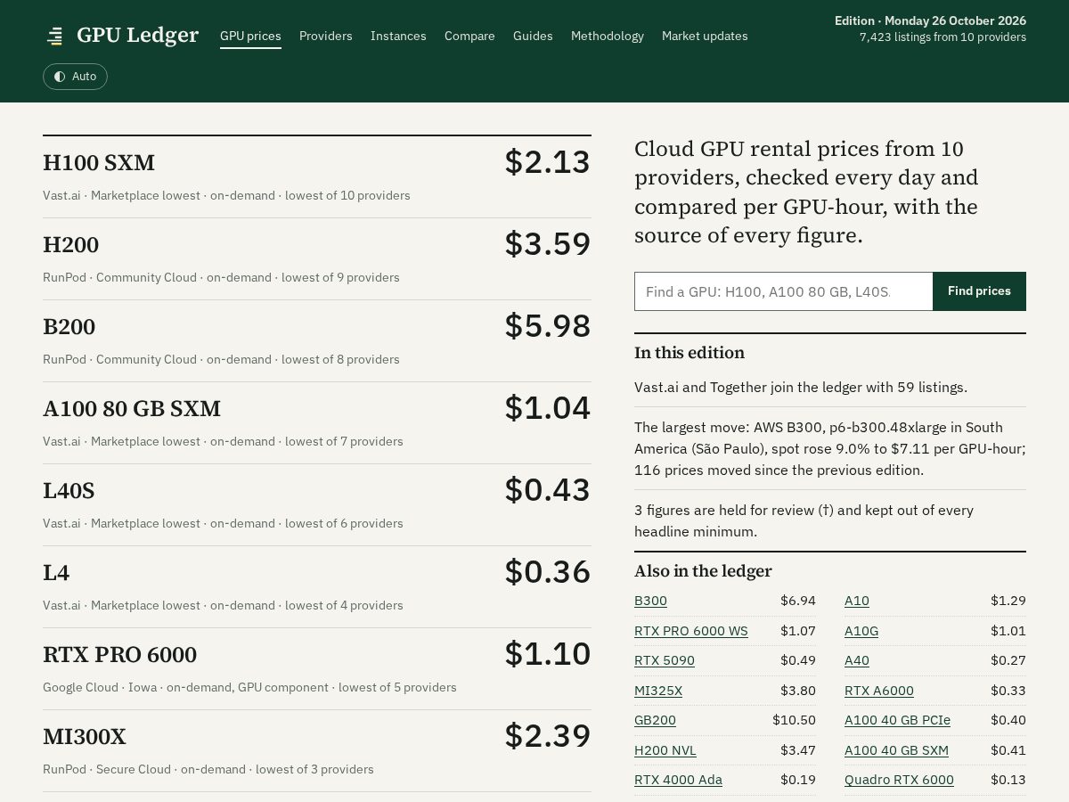Click the $2.39 MI300X price
The width and height of the screenshot is (1069, 802).
[548, 736]
